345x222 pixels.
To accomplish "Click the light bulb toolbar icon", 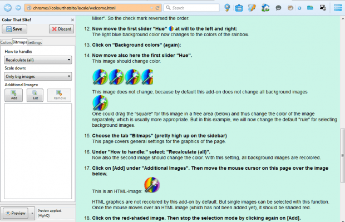I will 227,8.
